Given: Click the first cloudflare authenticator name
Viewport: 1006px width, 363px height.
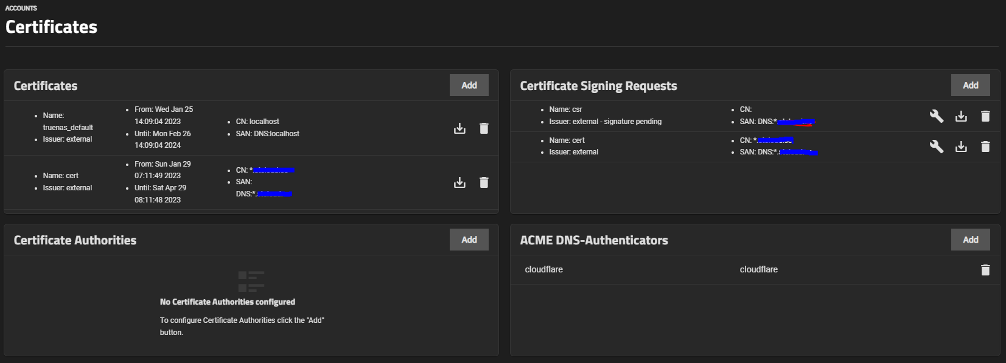Looking at the screenshot, I should (x=544, y=269).
